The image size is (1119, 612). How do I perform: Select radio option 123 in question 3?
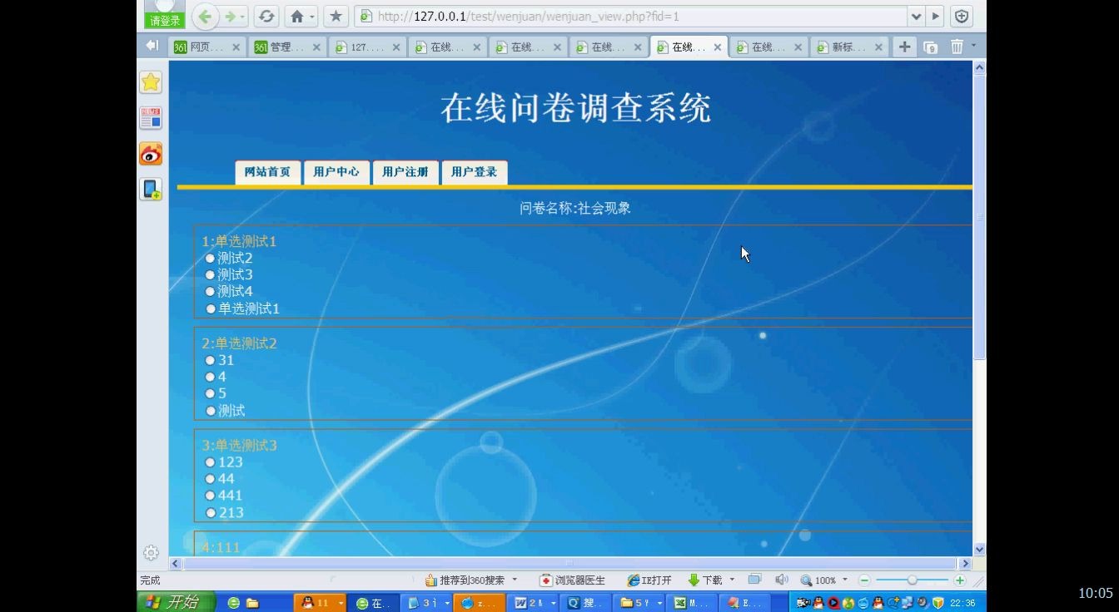pyautogui.click(x=210, y=462)
